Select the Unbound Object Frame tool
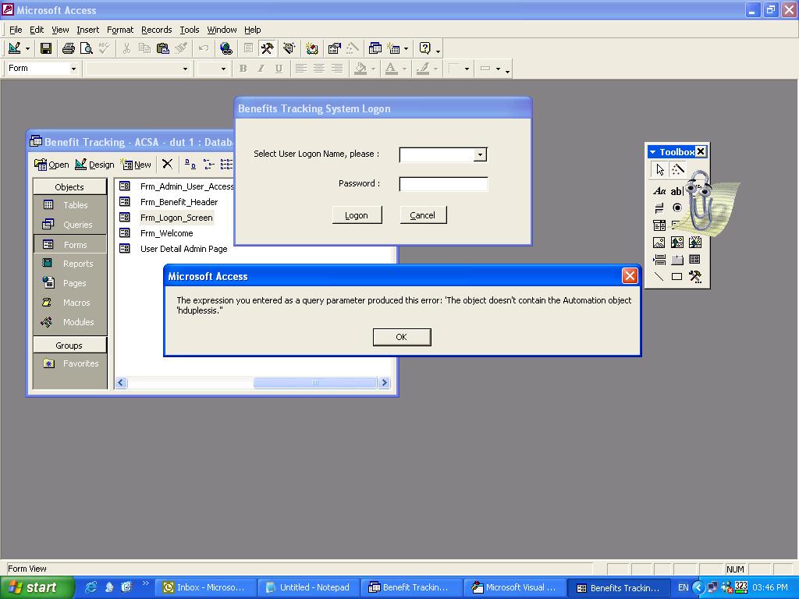Image resolution: width=799 pixels, height=599 pixels. (677, 243)
